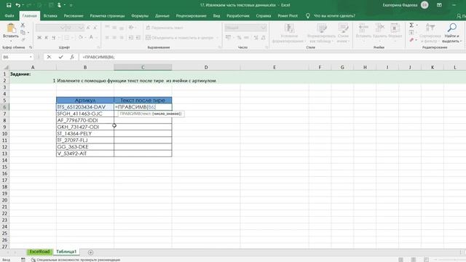The width and height of the screenshot is (466, 262).
Task: Switch to the Формулы ribbon tab
Action: (x=140, y=16)
